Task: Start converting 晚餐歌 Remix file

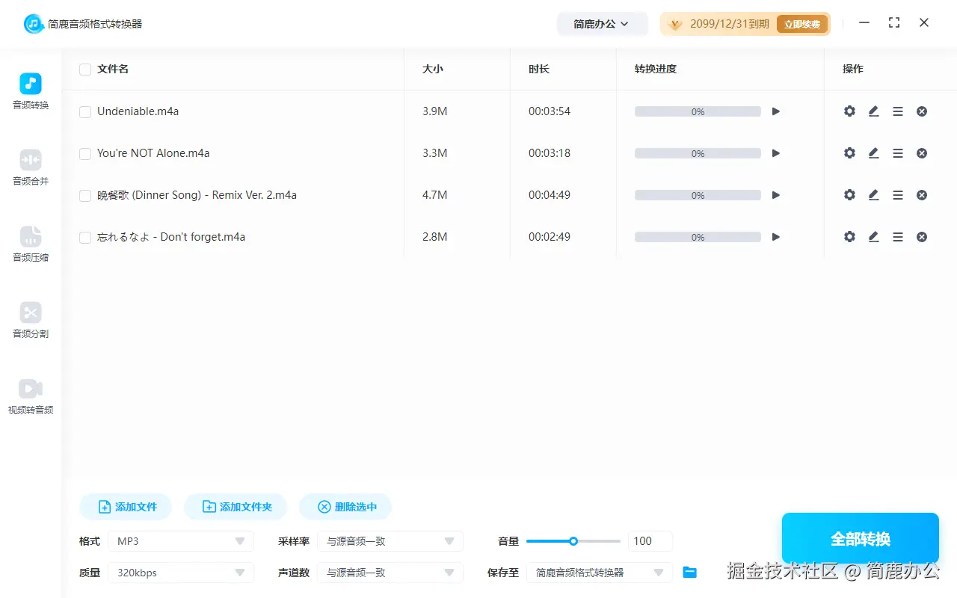Action: point(776,195)
